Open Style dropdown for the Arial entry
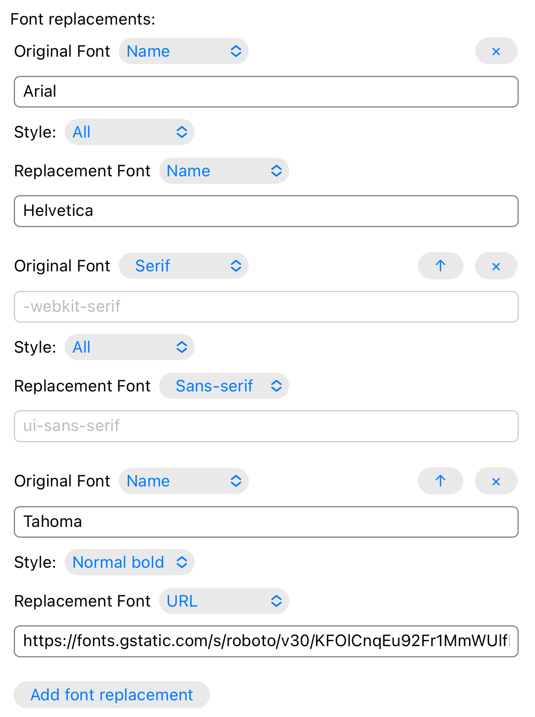 point(130,132)
